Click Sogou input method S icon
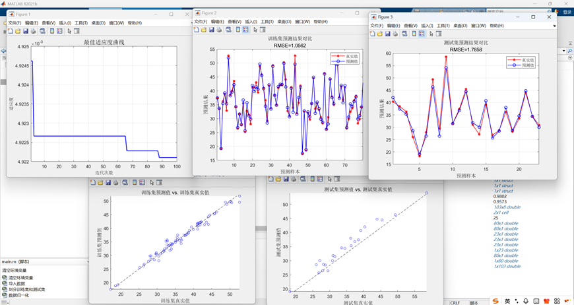Image resolution: width=574 pixels, height=305 pixels. tap(495, 301)
